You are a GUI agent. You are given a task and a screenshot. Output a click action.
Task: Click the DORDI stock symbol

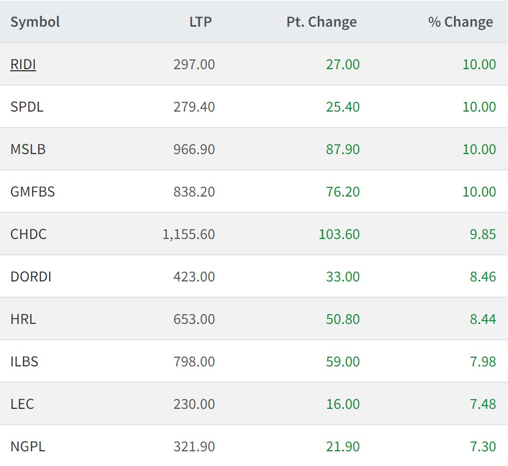[31, 277]
